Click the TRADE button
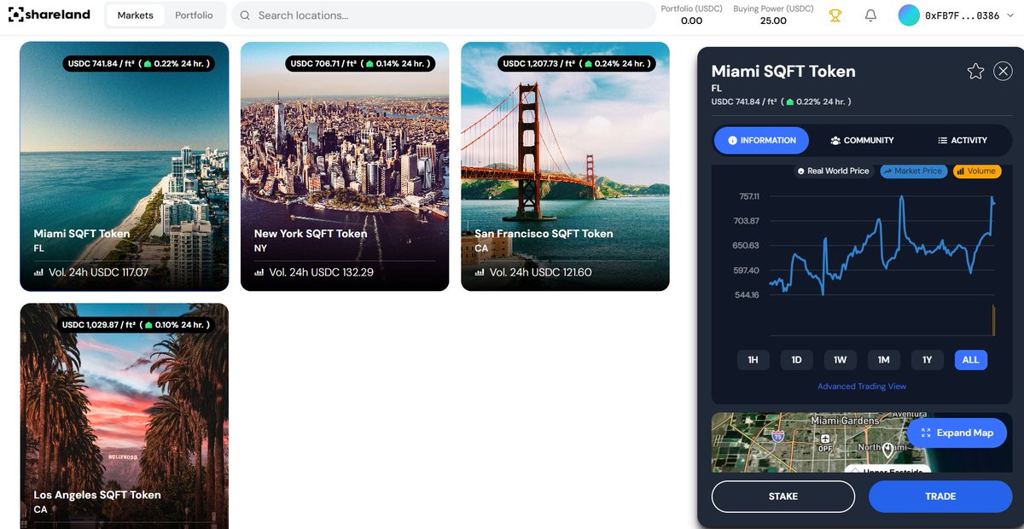This screenshot has width=1024, height=529. 940,497
